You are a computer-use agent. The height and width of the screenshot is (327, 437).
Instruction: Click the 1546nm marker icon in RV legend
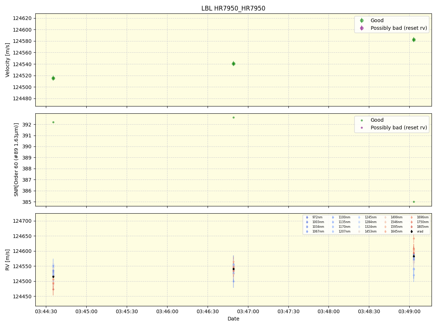(385, 222)
